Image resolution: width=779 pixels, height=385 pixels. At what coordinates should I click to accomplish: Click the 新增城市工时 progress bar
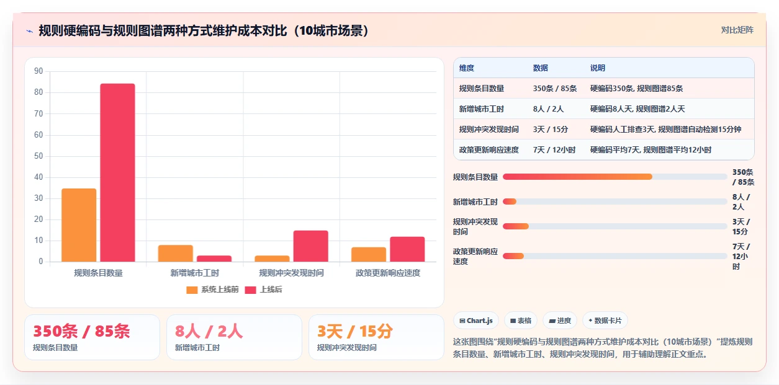click(x=615, y=201)
